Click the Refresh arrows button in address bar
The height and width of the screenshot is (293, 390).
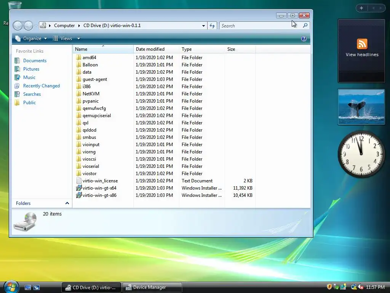[212, 26]
